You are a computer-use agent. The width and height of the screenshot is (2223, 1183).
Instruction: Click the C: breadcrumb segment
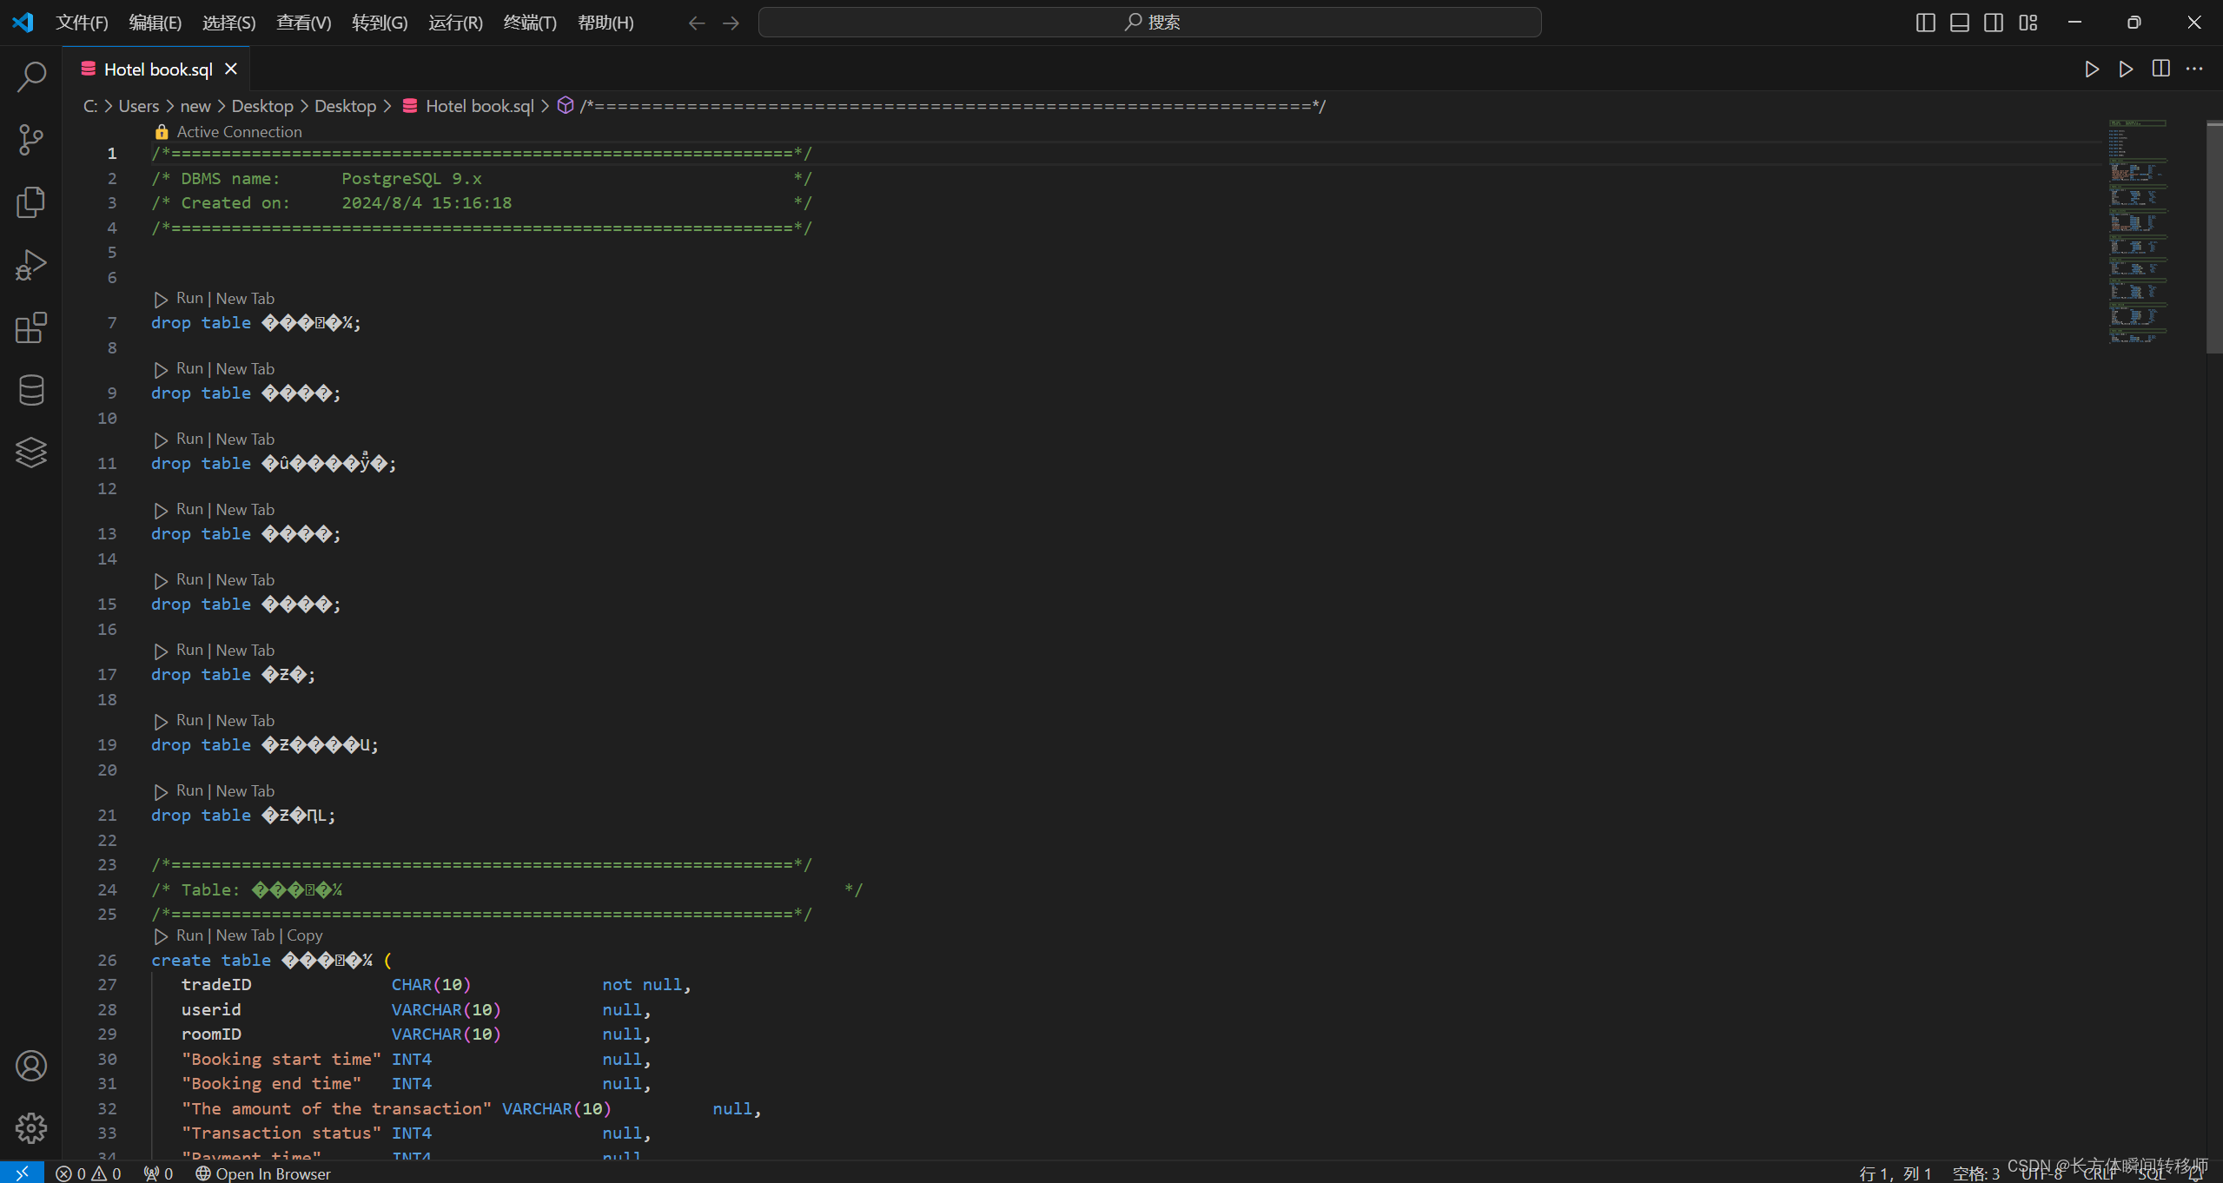point(90,106)
